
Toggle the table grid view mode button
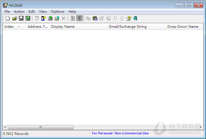point(79,18)
